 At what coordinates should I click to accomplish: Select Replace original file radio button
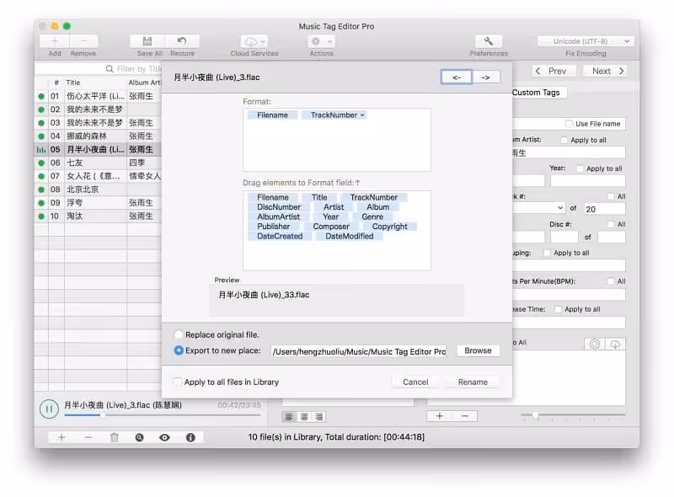point(178,334)
